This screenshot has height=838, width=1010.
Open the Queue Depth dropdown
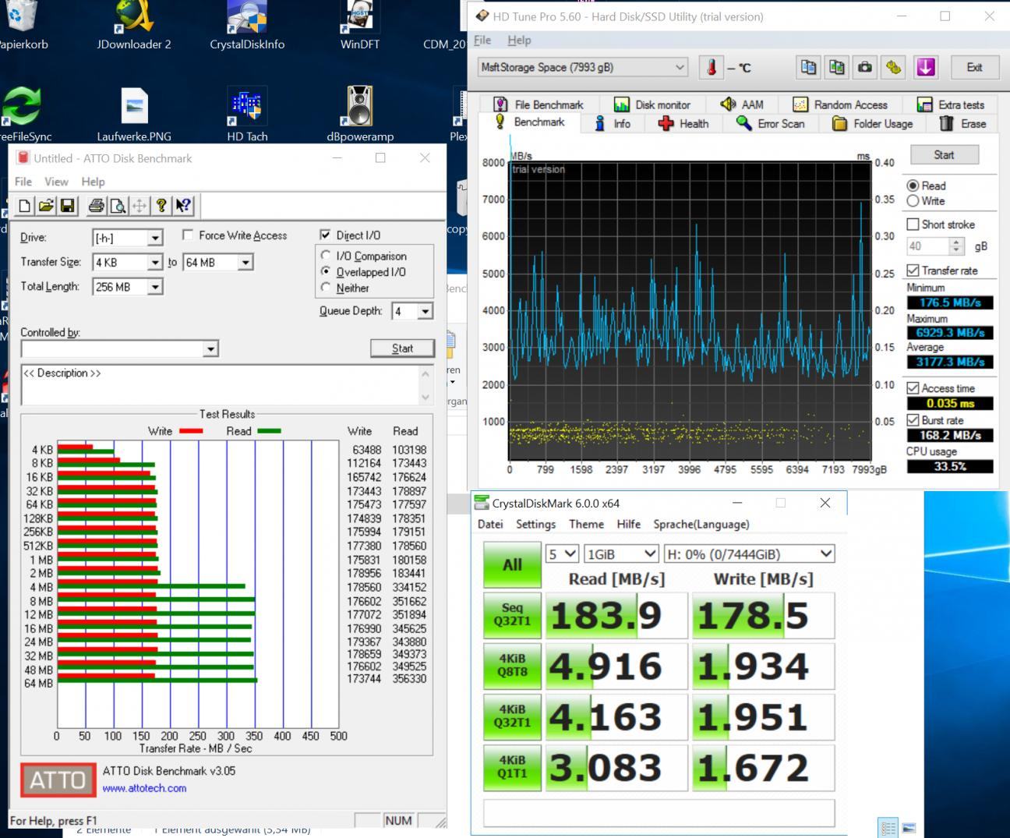(412, 311)
